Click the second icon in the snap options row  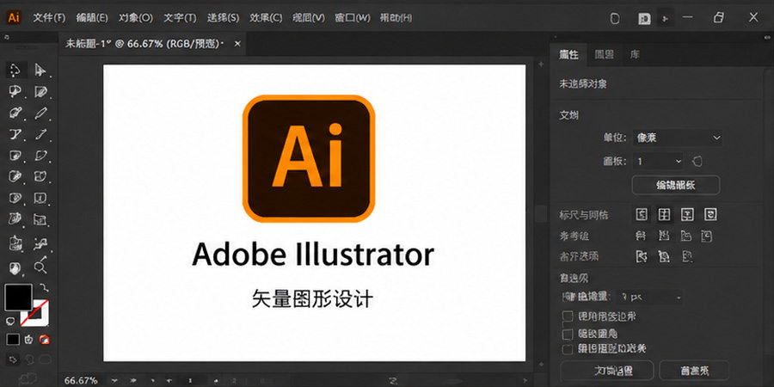tap(663, 256)
